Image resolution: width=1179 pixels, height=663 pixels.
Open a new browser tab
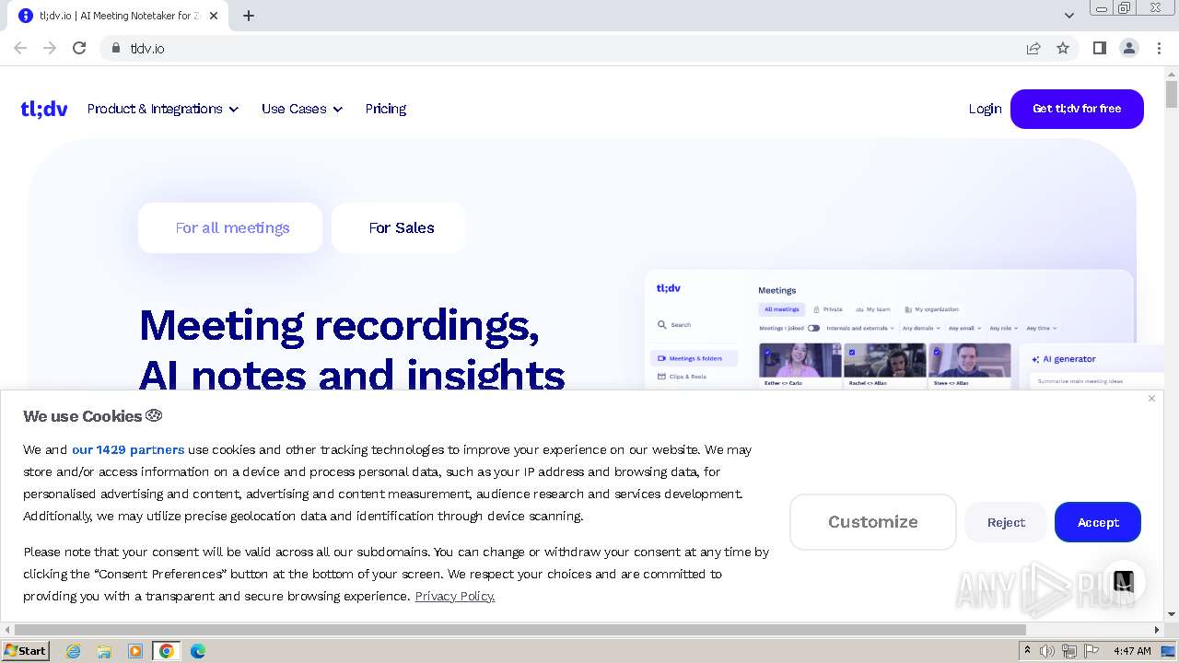coord(249,16)
